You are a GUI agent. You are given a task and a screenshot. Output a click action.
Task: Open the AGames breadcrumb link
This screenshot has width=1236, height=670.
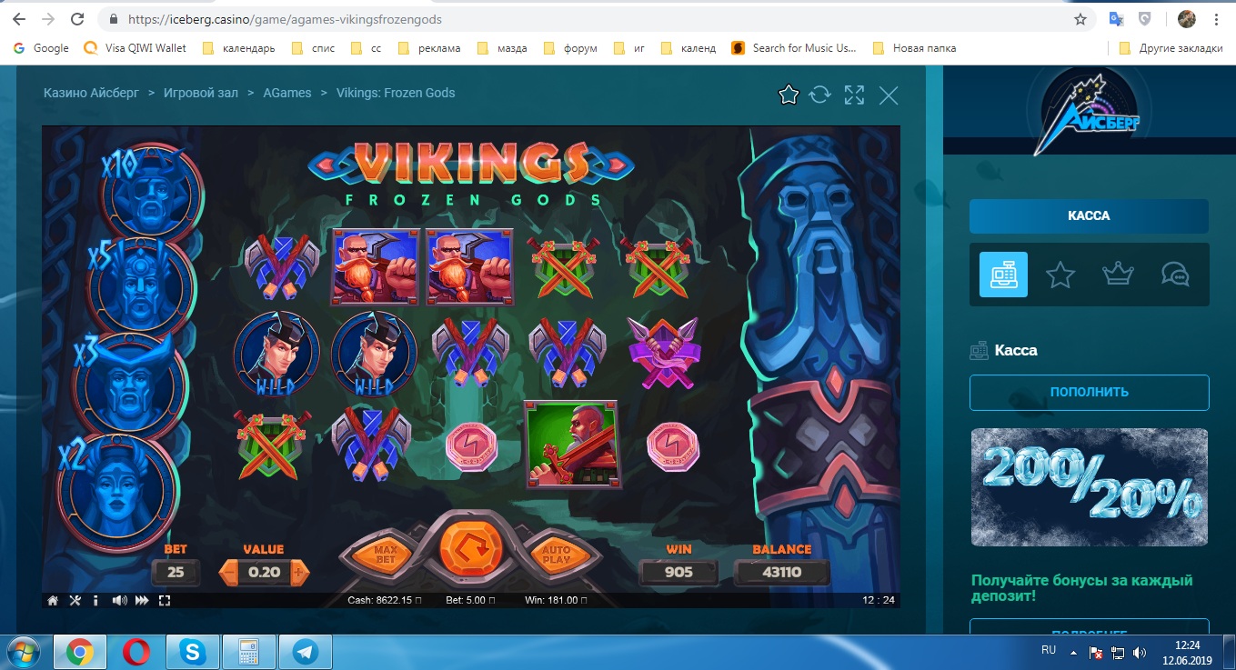point(287,93)
